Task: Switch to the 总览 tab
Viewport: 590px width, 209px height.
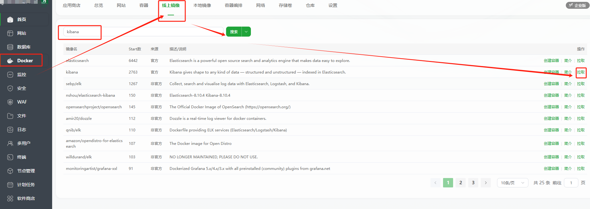Action: point(99,5)
